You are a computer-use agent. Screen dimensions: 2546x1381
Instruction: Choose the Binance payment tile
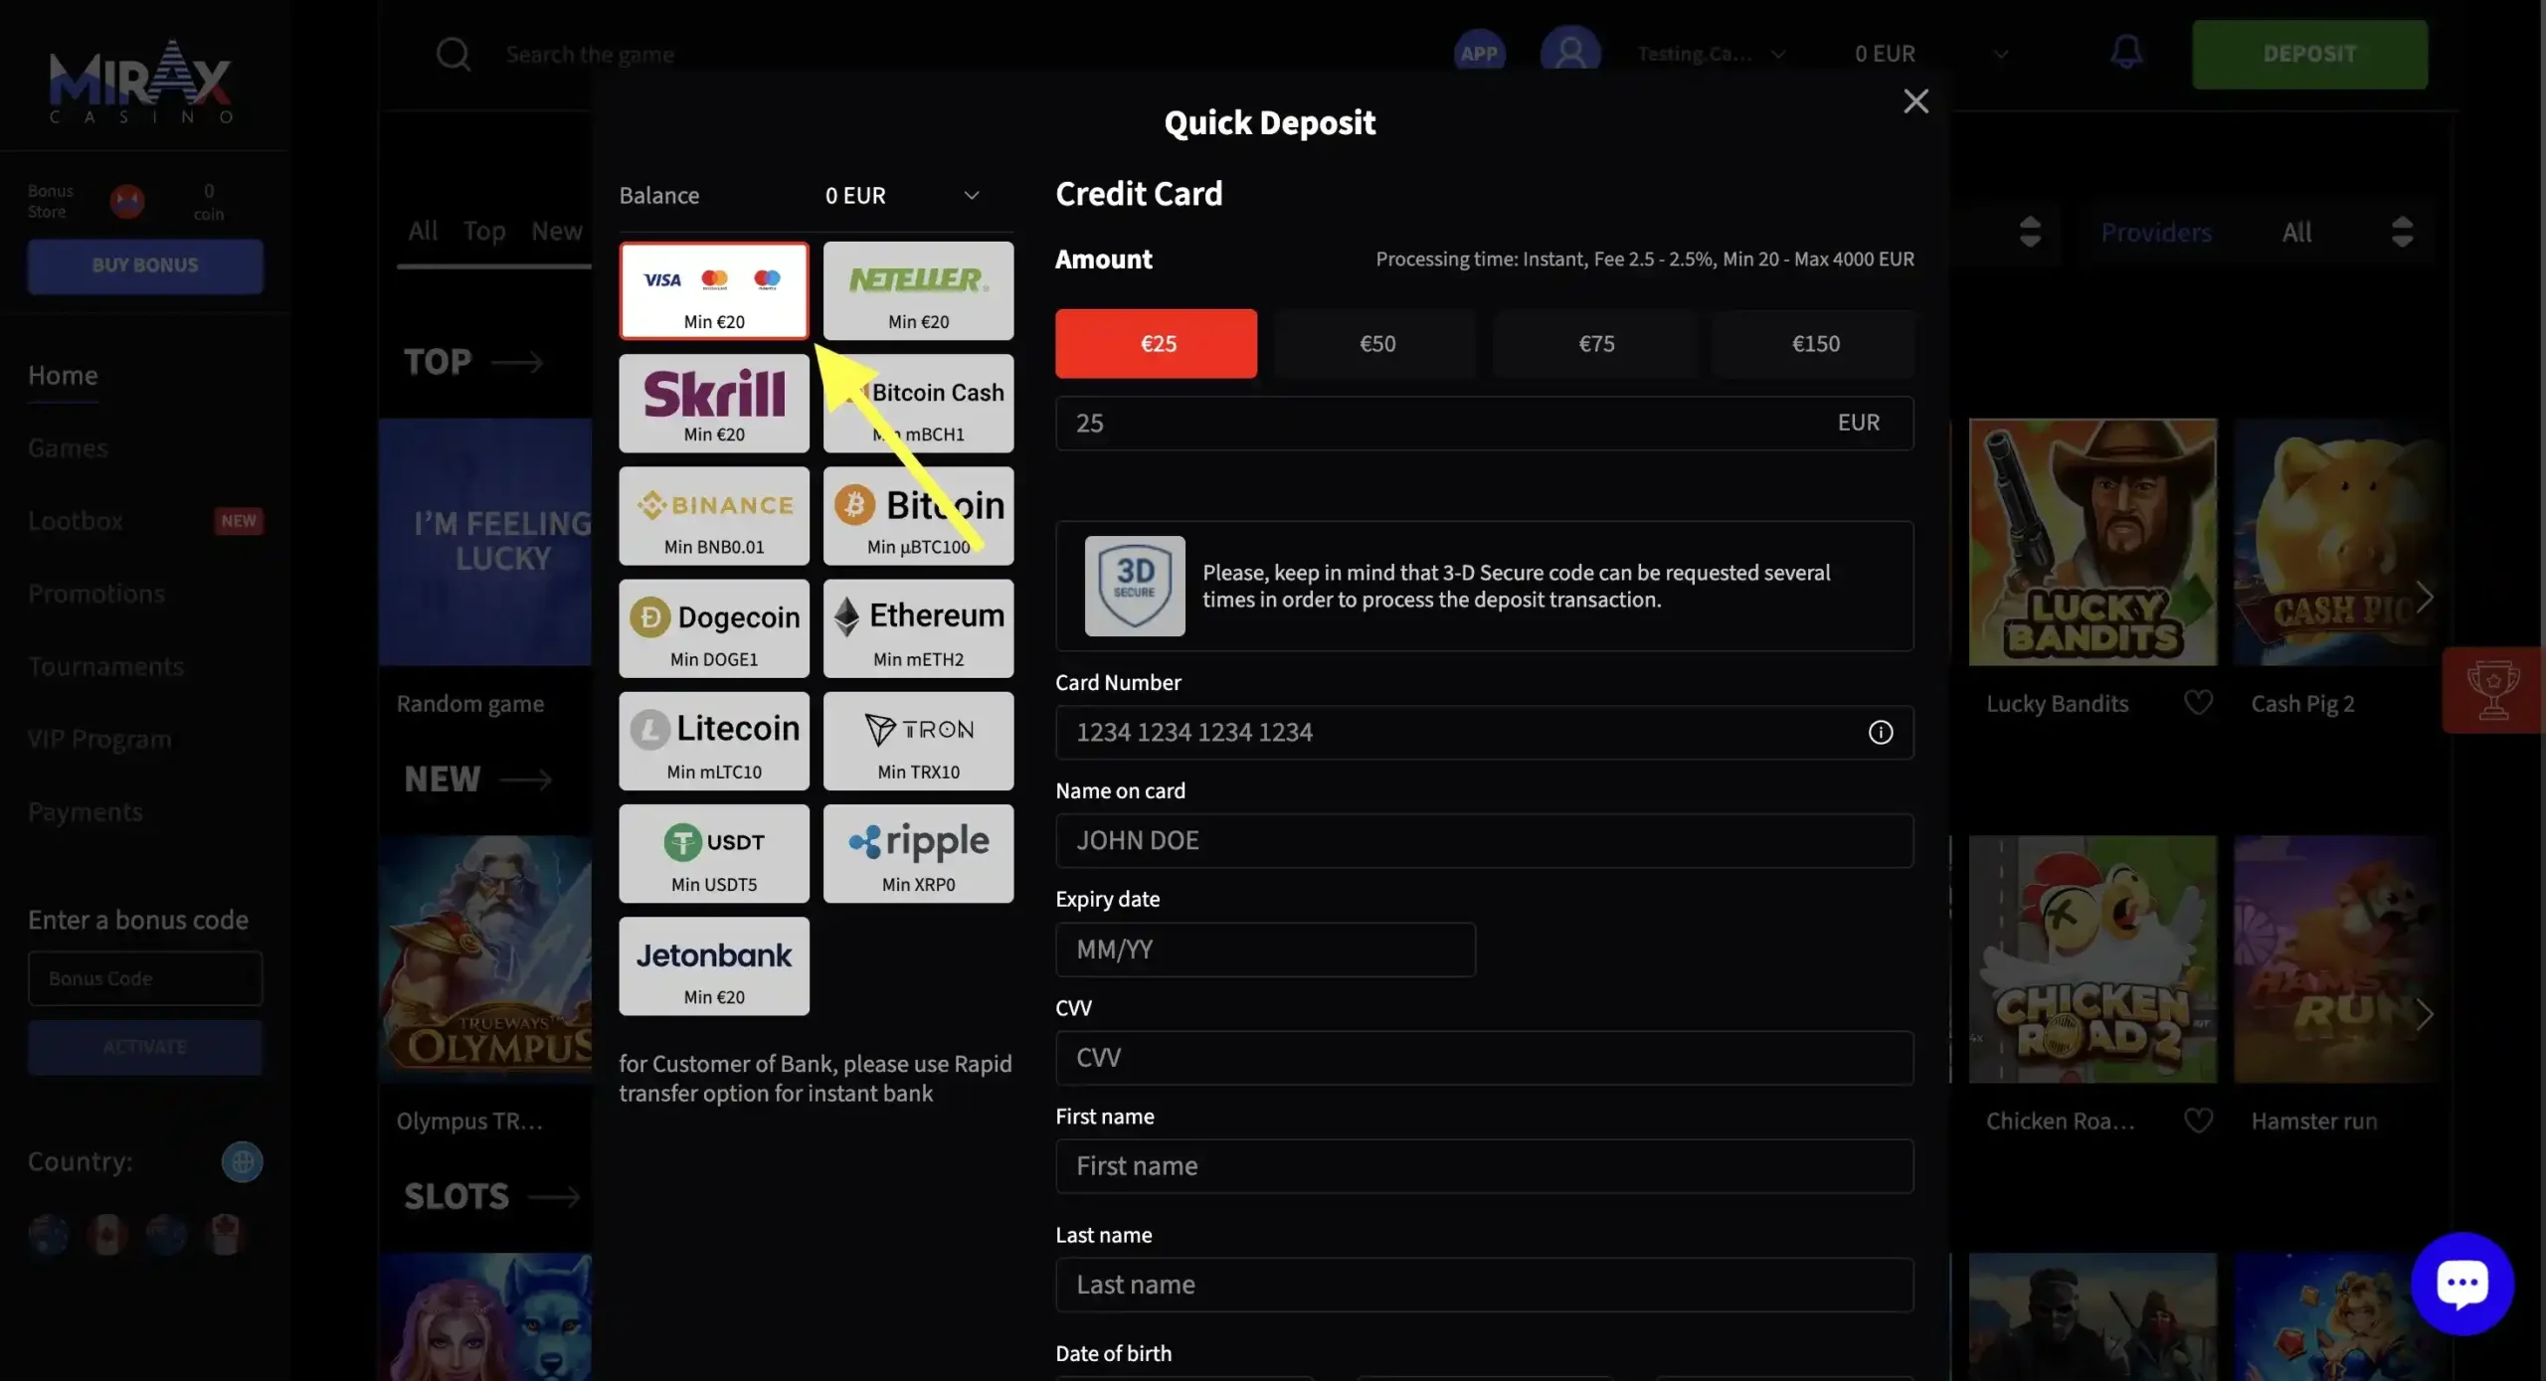(x=714, y=516)
